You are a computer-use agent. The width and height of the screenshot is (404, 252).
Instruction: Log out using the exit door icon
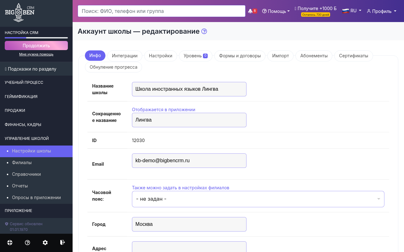coord(62,243)
